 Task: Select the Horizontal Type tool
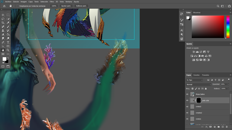(8, 42)
